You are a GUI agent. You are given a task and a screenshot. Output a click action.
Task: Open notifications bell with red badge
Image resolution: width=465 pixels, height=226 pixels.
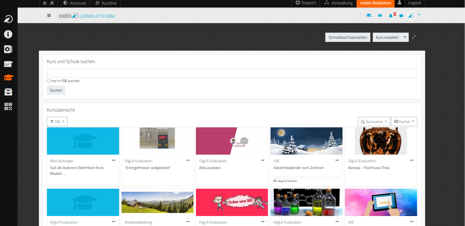coord(392,15)
